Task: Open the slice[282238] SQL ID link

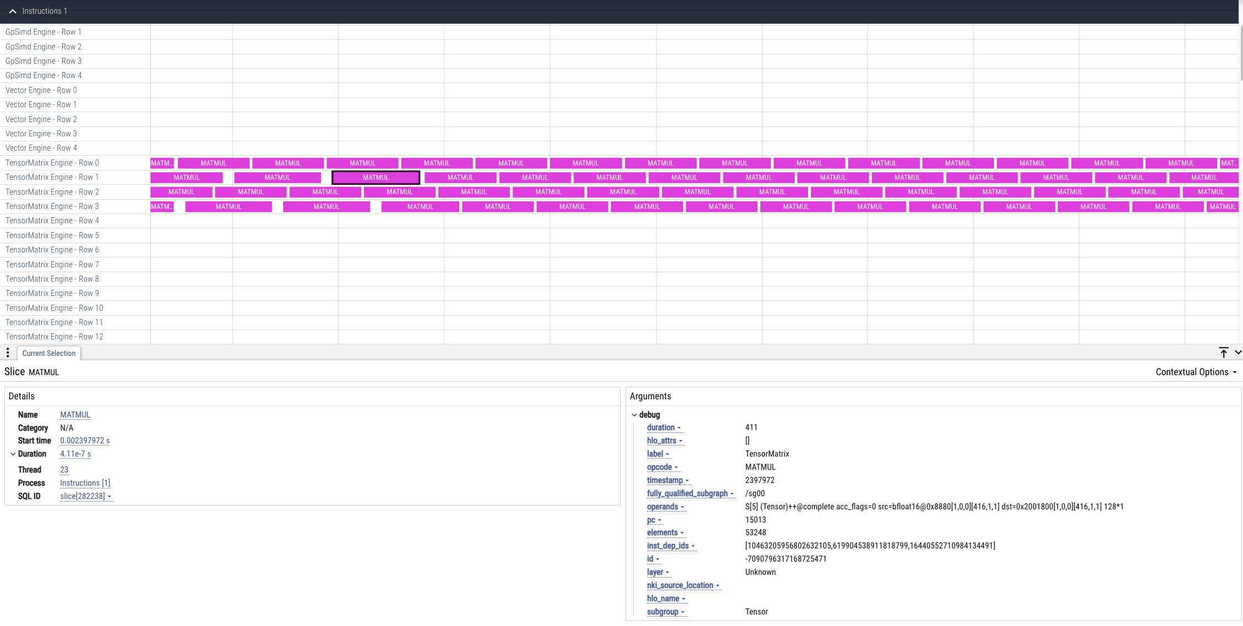Action: click(x=82, y=496)
